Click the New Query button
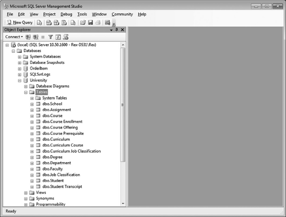 click(x=20, y=22)
